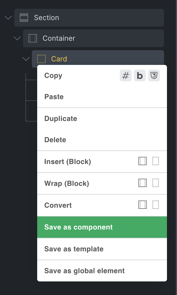Collapse the Container element chevron
Screen dimensions: 177x295
(x=17, y=38)
